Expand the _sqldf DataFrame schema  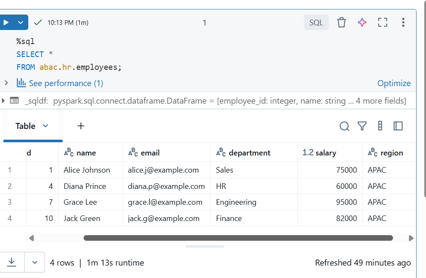pos(4,101)
